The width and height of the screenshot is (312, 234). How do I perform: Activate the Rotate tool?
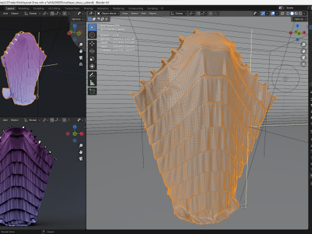tap(92, 51)
